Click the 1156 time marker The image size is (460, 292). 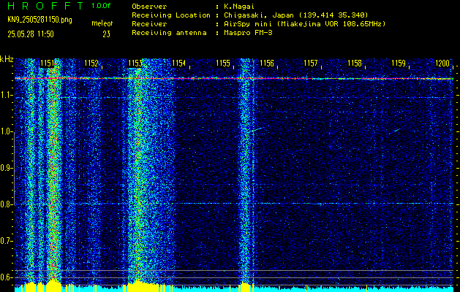pyautogui.click(x=267, y=64)
